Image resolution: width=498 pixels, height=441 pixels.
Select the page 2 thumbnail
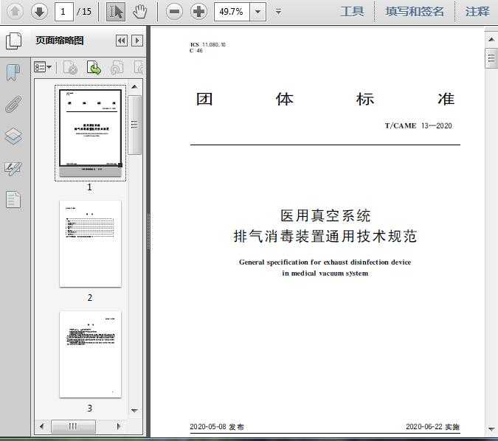click(90, 243)
